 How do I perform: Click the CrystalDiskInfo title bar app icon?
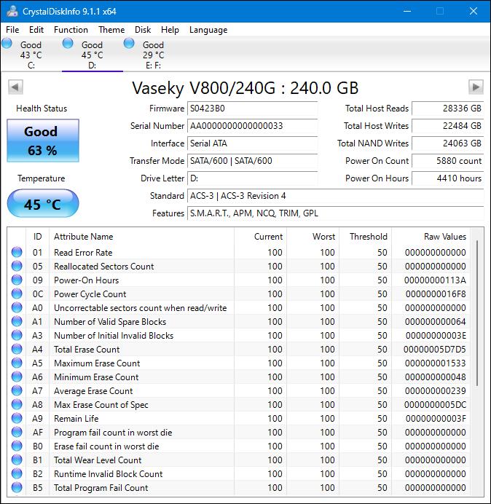[12, 11]
